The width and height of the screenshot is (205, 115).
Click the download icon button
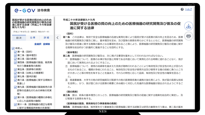(189, 26)
